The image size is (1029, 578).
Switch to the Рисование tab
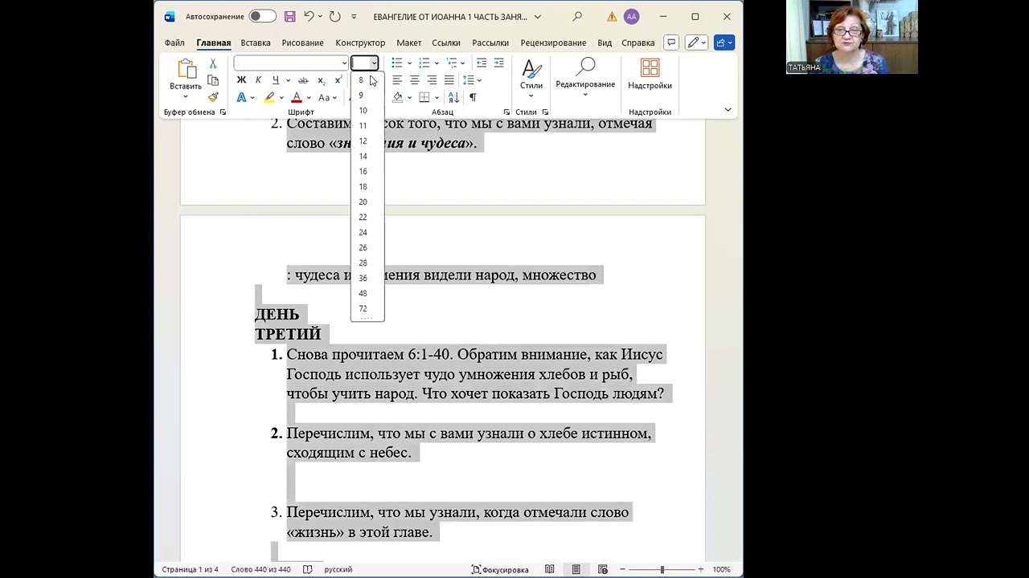tap(302, 43)
